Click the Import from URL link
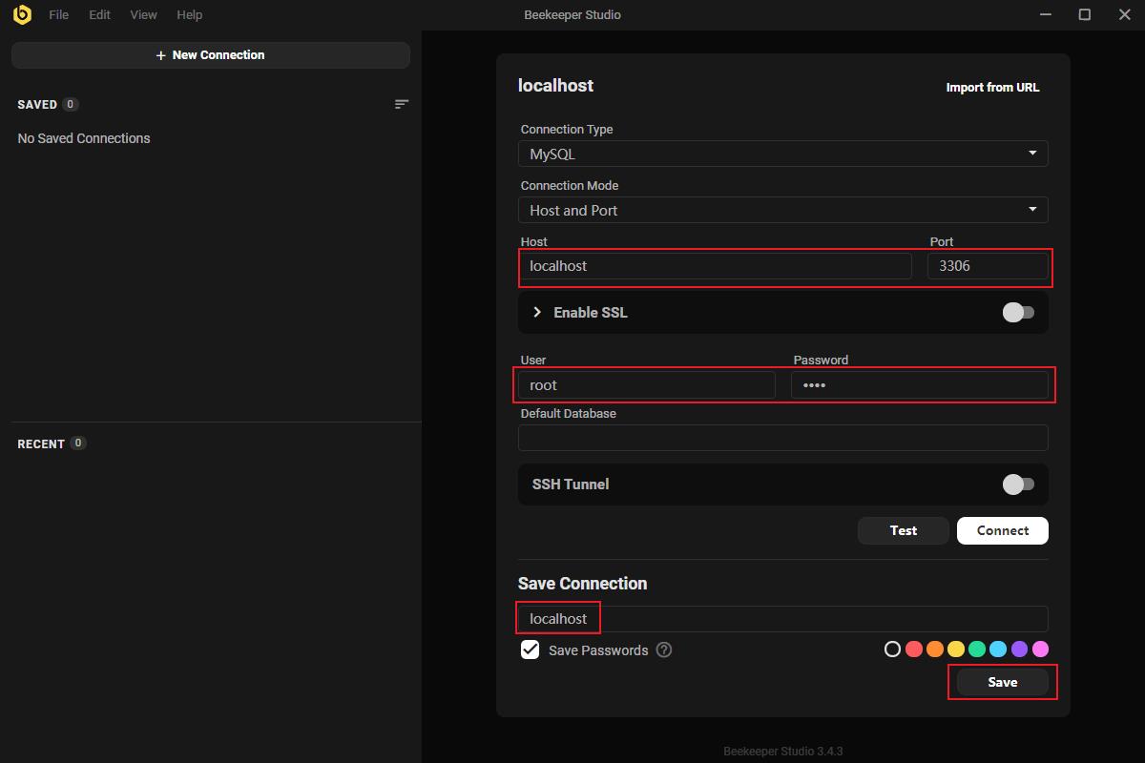The height and width of the screenshot is (763, 1145). [992, 87]
